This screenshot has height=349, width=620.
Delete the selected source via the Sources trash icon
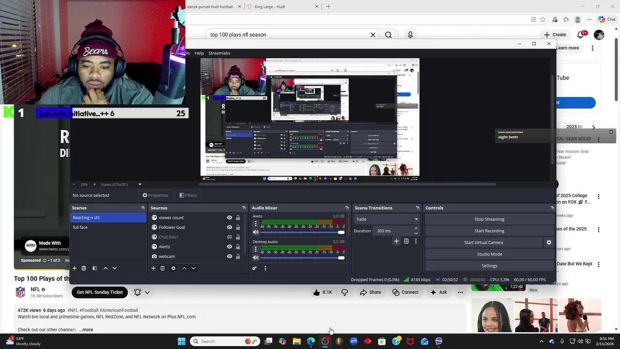coord(163,268)
